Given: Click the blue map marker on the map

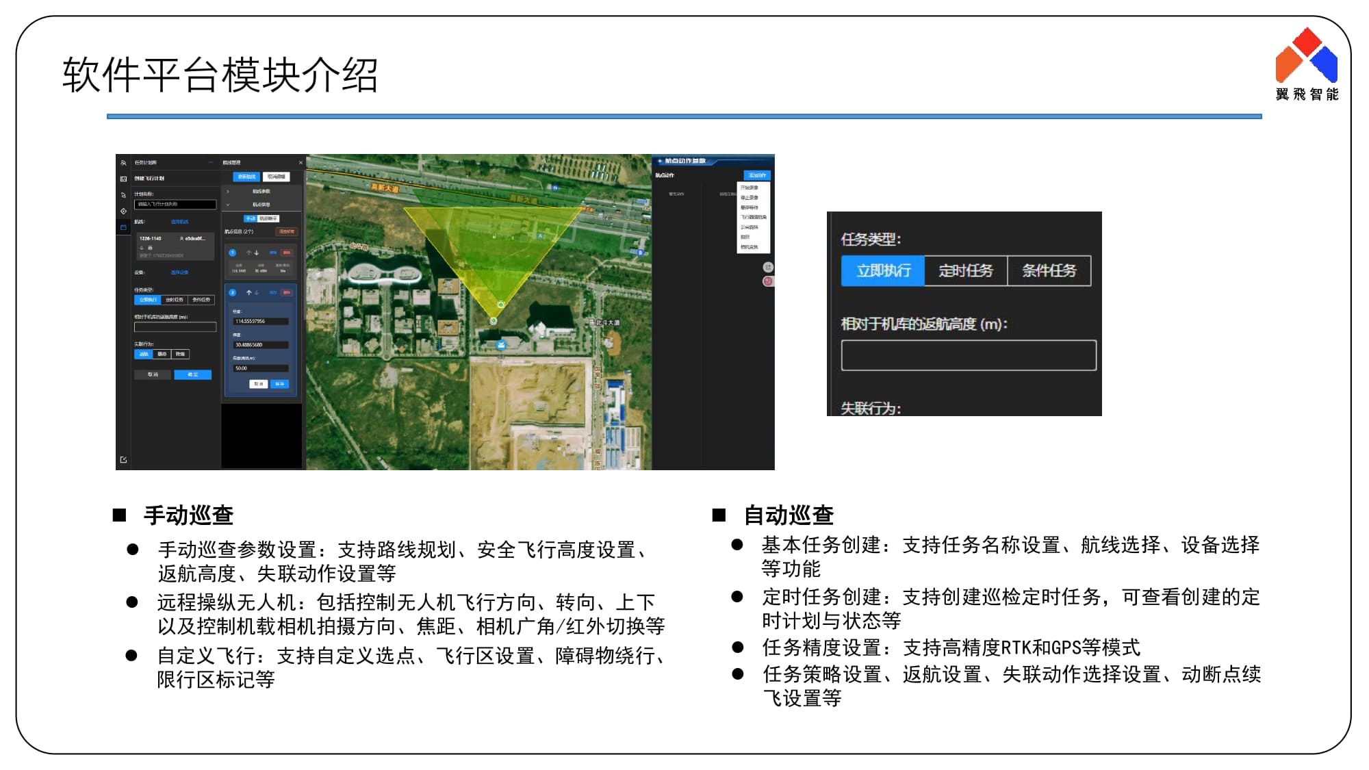Looking at the screenshot, I should click(x=501, y=345).
